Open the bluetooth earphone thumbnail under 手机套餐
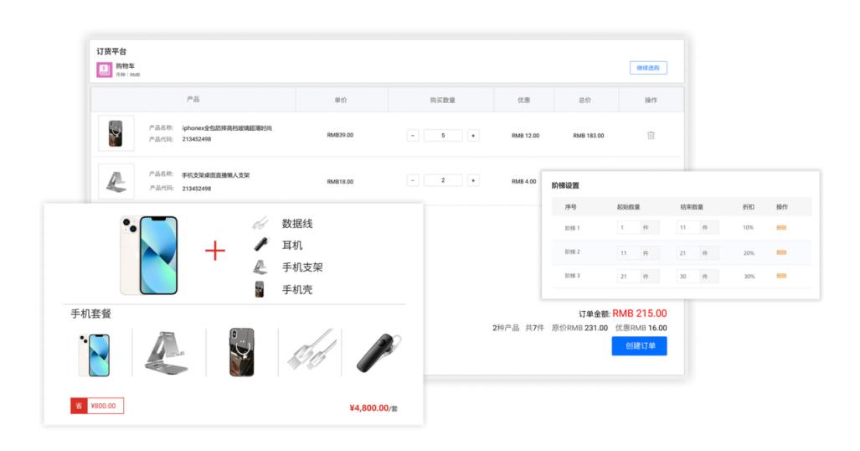The image size is (860, 451). click(379, 353)
